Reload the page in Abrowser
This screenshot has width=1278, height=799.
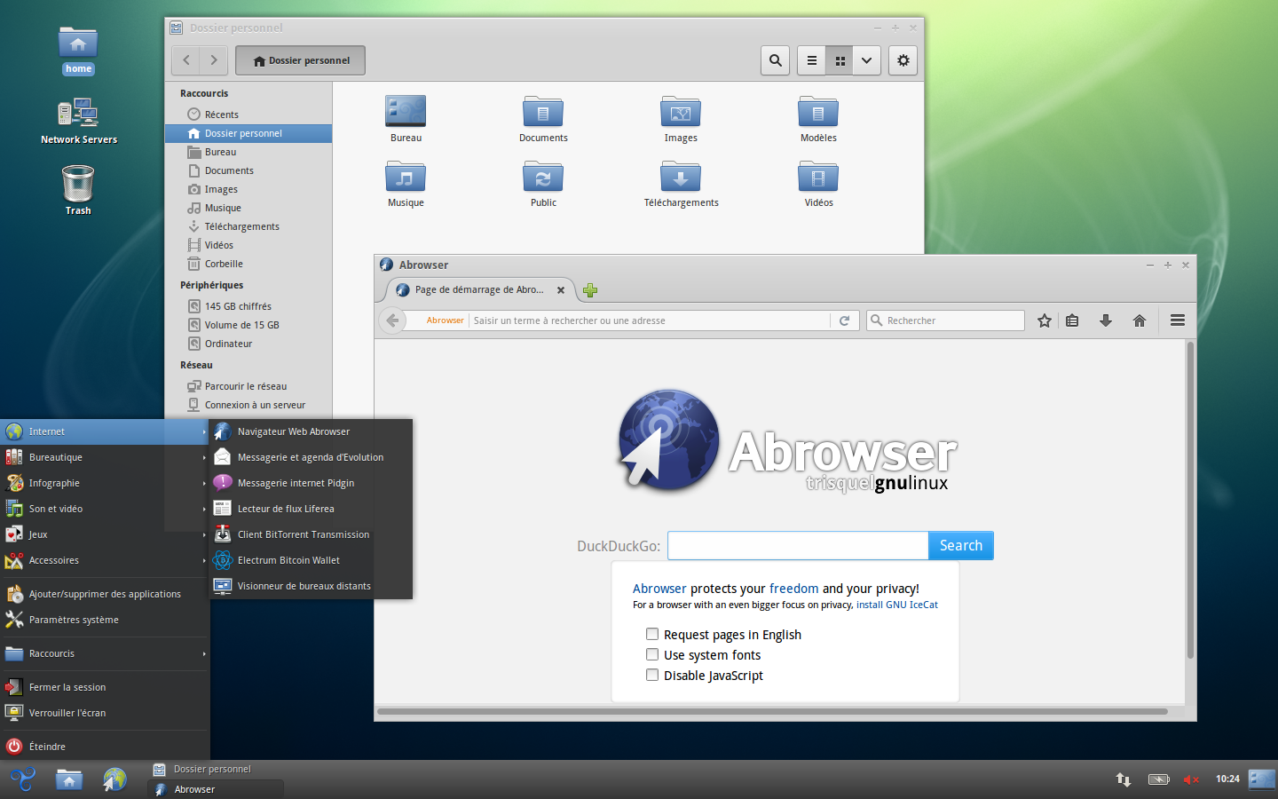(845, 320)
